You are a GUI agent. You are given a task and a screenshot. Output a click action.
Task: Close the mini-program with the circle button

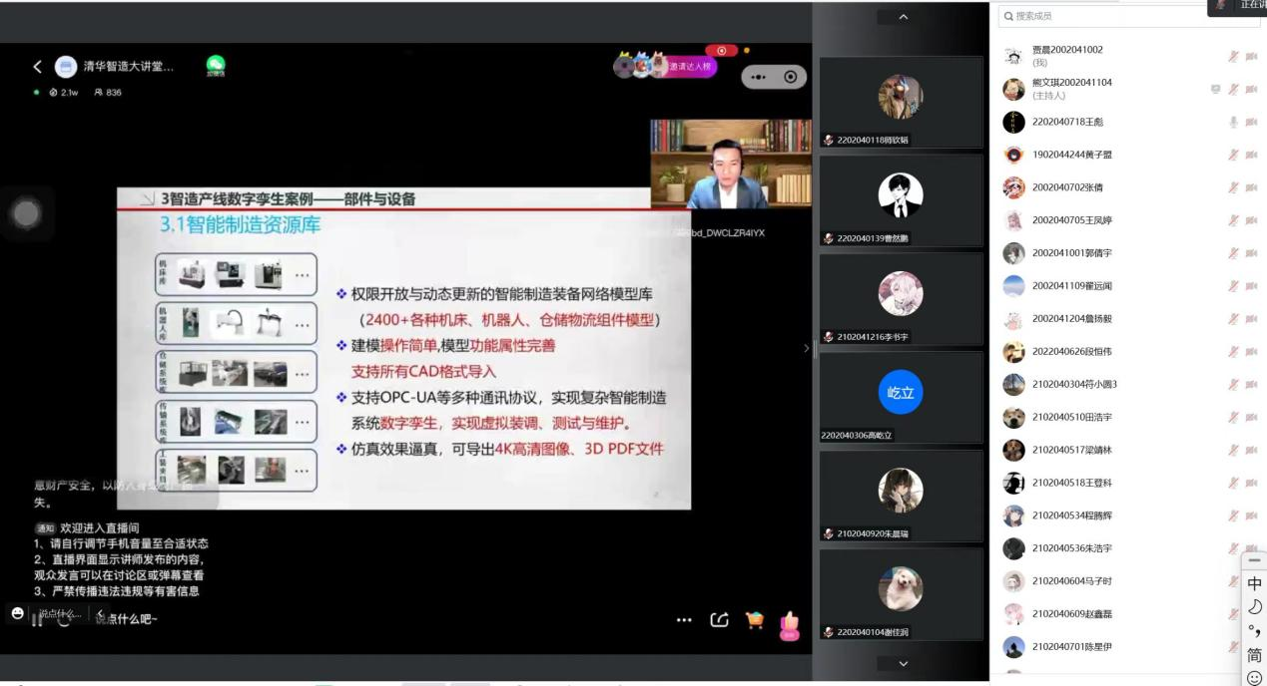point(791,77)
